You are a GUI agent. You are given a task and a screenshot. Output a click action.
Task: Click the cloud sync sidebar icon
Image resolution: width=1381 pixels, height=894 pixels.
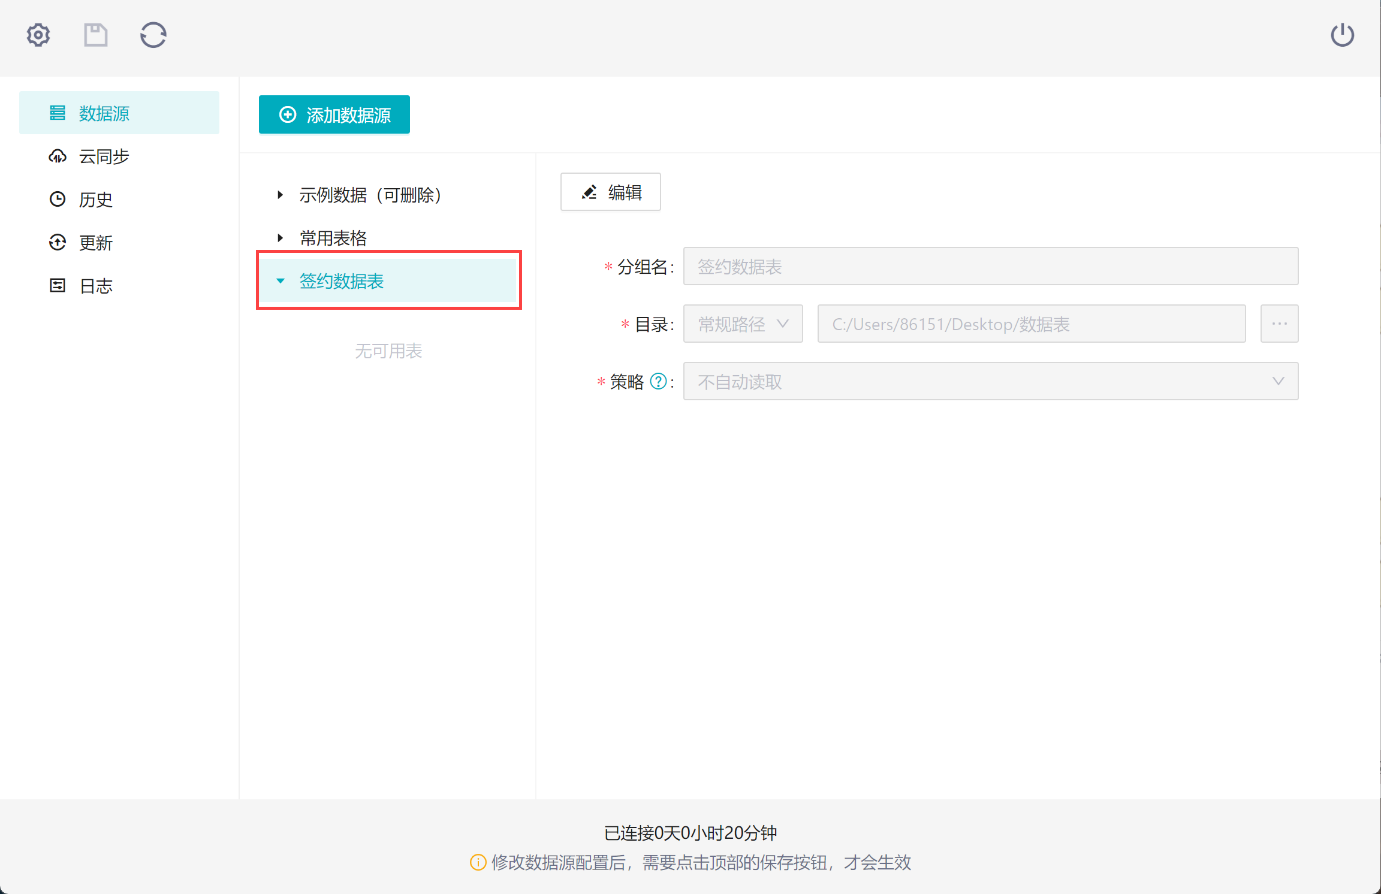tap(58, 156)
